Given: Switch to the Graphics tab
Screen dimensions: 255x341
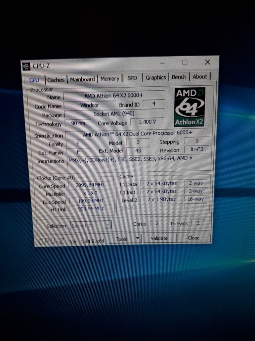Looking at the screenshot, I should [155, 77].
